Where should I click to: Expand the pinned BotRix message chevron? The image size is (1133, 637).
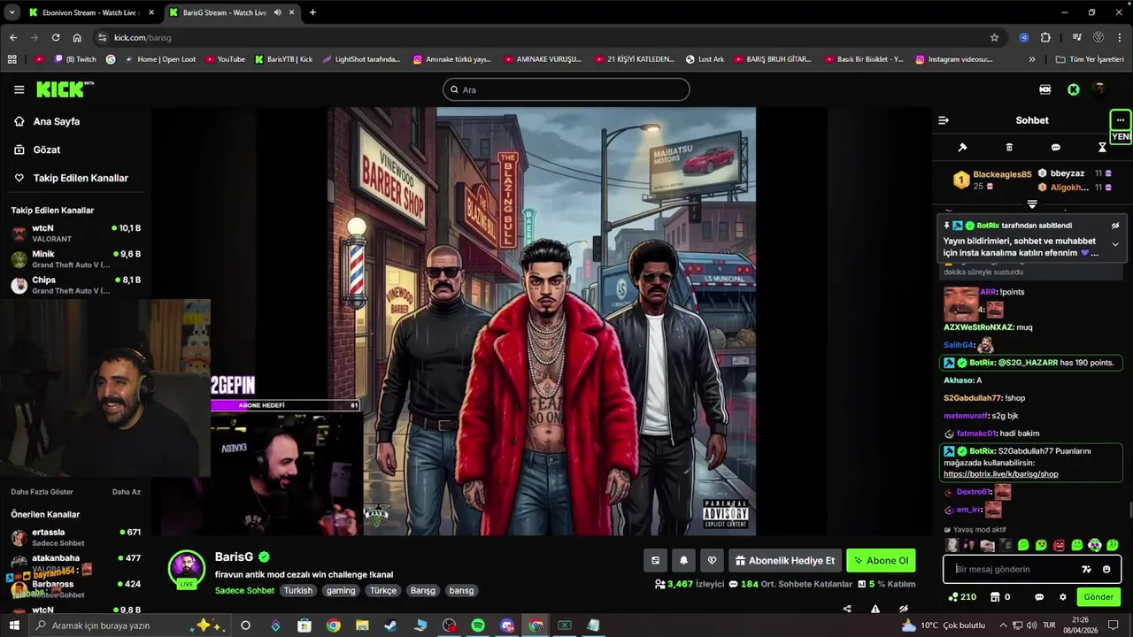pyautogui.click(x=1115, y=244)
